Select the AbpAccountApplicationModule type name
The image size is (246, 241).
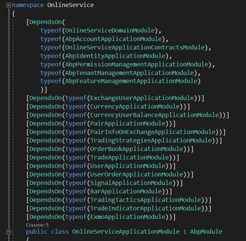[114, 39]
